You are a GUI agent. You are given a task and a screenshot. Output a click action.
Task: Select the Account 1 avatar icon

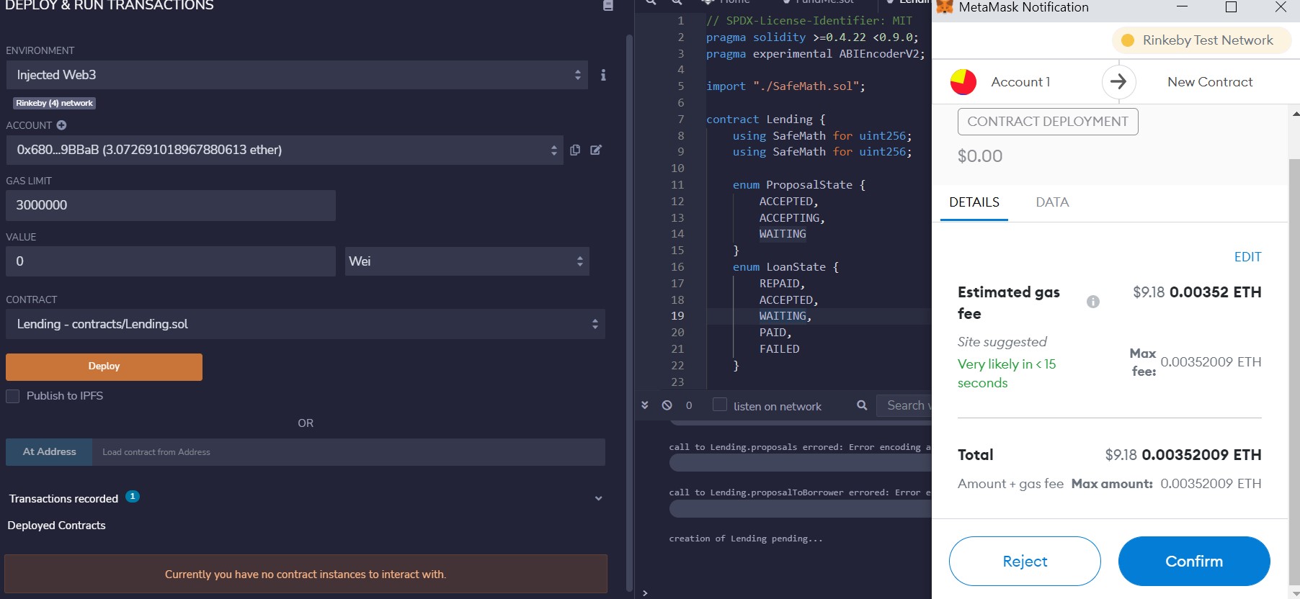[963, 82]
